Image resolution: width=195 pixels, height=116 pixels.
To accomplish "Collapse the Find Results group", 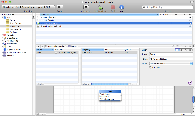I will coord(2,41).
